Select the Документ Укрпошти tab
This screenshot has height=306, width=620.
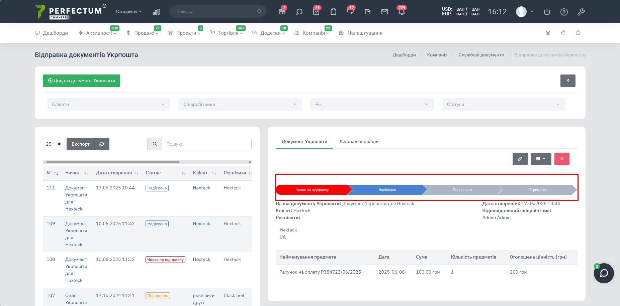click(x=304, y=141)
